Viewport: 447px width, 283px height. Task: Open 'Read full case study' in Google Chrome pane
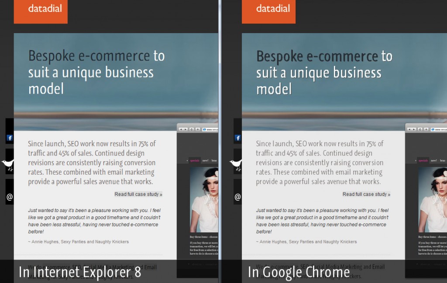coord(366,194)
